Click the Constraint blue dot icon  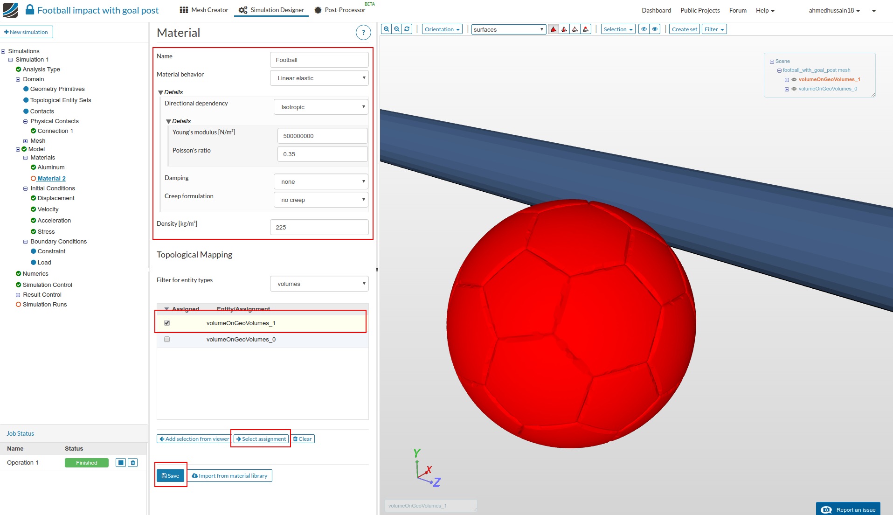tap(33, 251)
